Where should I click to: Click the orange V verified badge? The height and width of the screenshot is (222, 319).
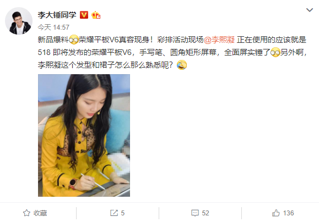click(84, 15)
